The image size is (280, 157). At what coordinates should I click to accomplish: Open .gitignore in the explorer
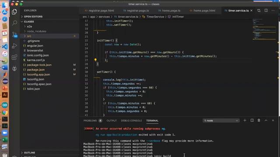(33, 41)
